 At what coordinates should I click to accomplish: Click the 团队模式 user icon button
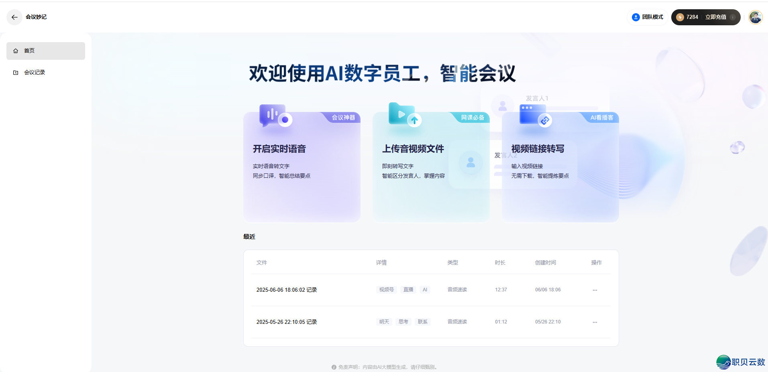(636, 17)
